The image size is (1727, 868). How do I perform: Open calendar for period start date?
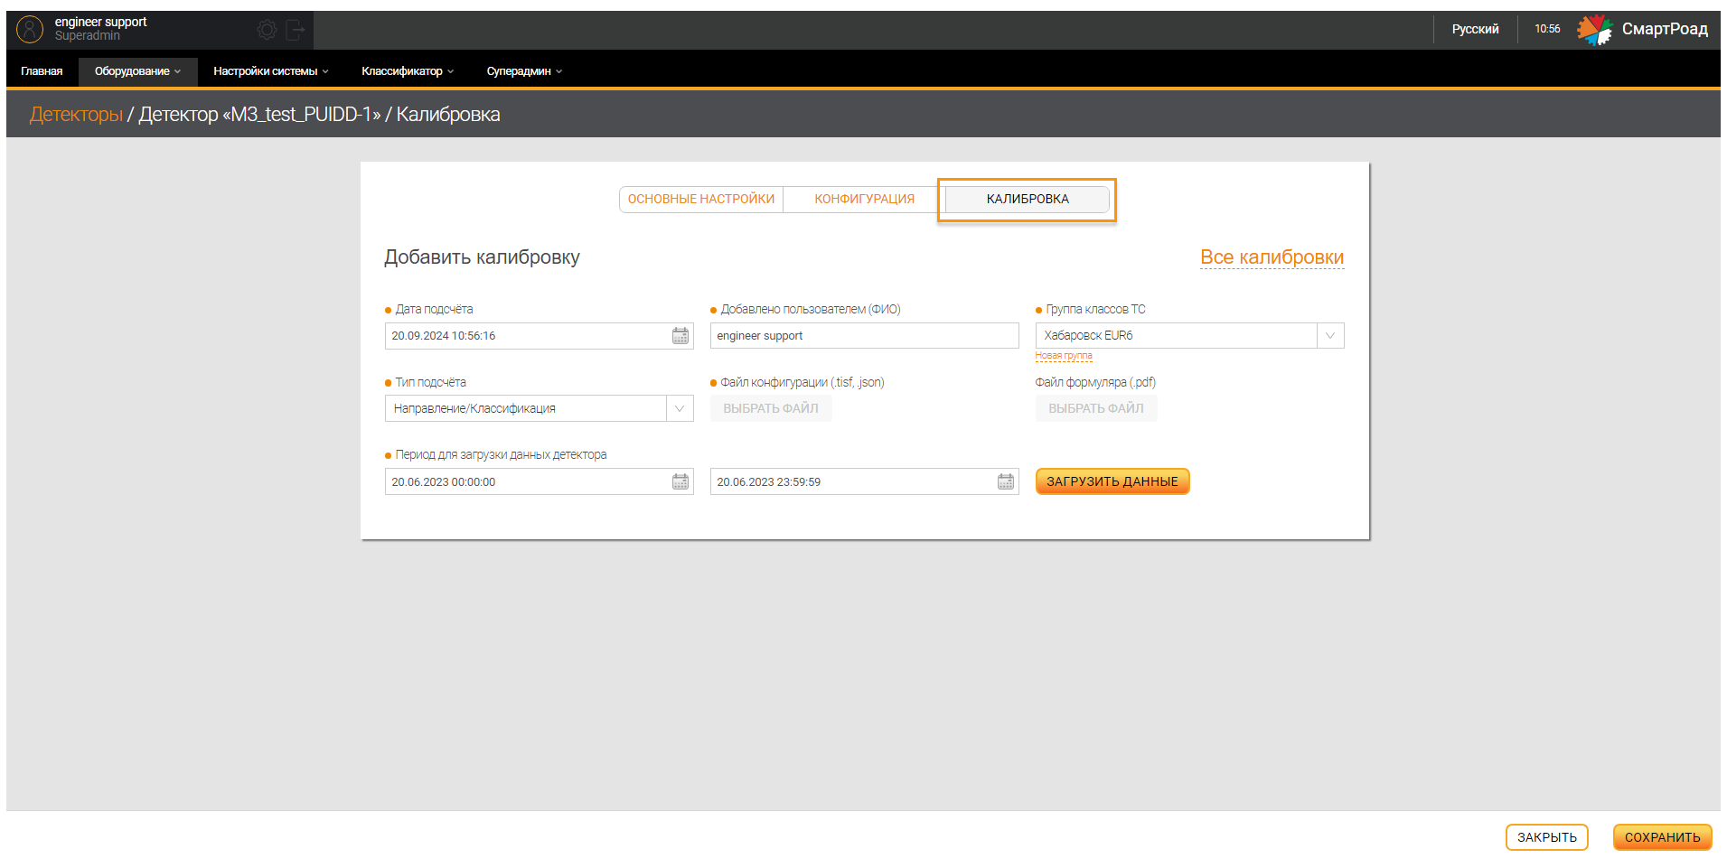pos(680,481)
